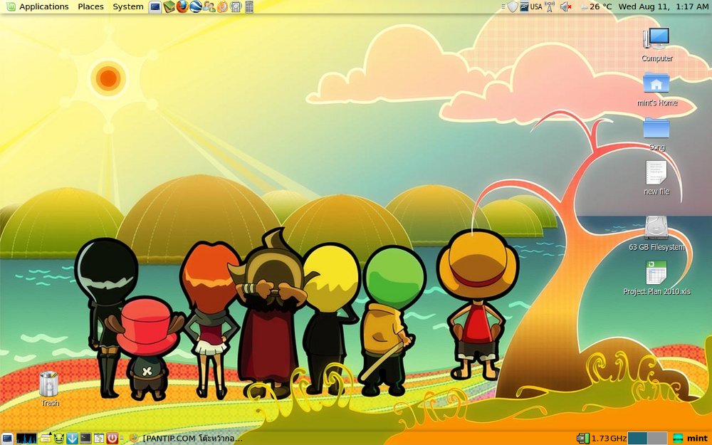This screenshot has width=712, height=445.
Task: Switch to the PANTIP.COM browser window
Action: tap(186, 438)
